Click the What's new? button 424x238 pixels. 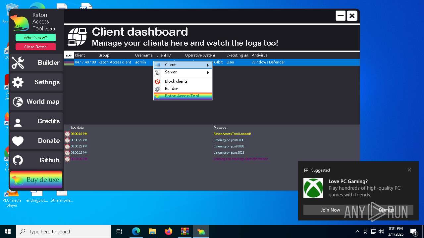tap(35, 37)
